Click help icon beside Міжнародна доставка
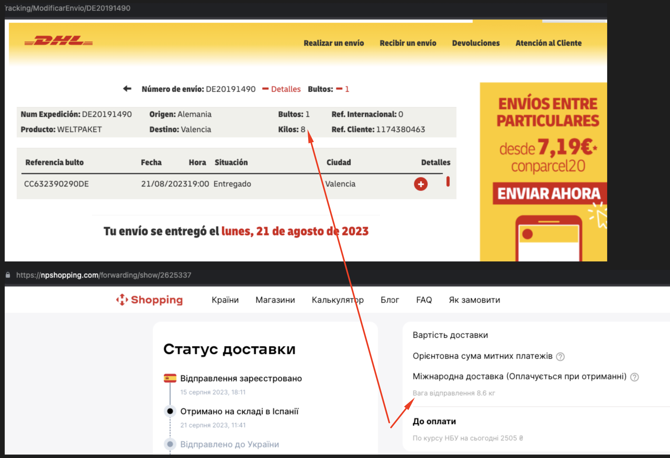The height and width of the screenshot is (458, 670). coord(634,377)
